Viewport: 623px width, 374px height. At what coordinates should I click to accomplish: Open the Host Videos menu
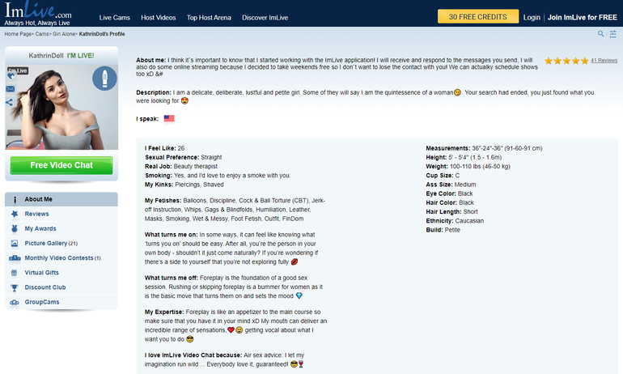coord(158,17)
